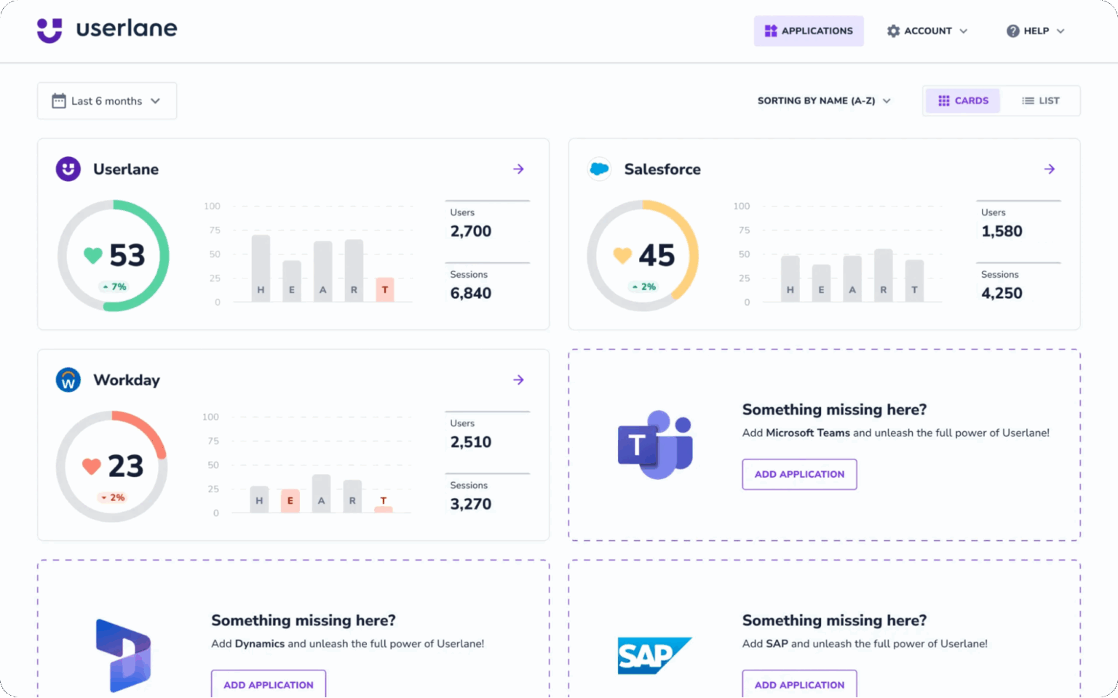Image resolution: width=1118 pixels, height=698 pixels.
Task: Click the Dynamics logo icon
Action: coord(124,653)
